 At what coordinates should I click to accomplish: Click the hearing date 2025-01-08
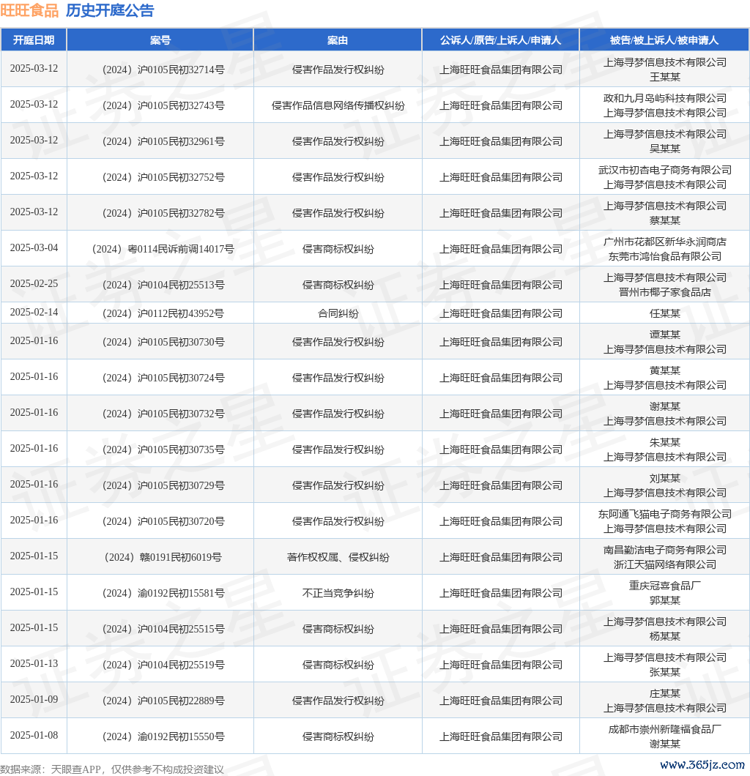(x=34, y=736)
